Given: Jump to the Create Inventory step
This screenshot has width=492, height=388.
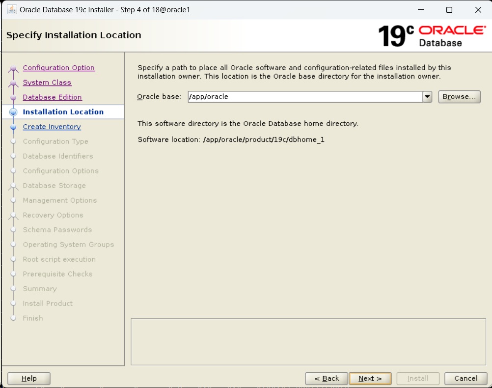Looking at the screenshot, I should (52, 127).
